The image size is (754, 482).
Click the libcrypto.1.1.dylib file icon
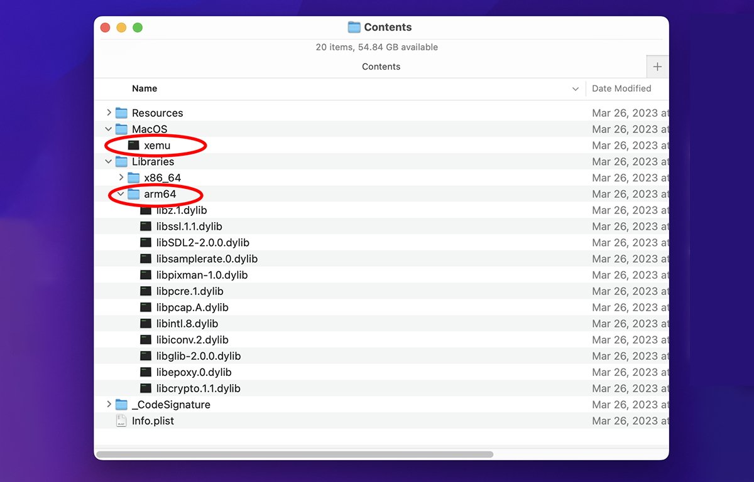(146, 388)
